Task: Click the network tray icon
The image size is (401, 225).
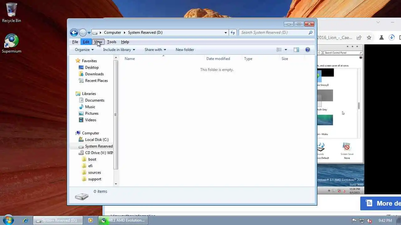Action: [x=362, y=220]
